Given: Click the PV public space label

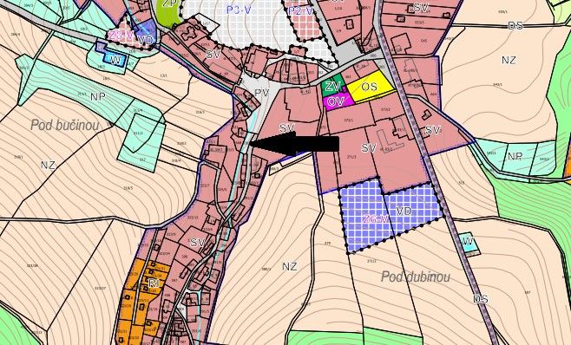Looking at the screenshot, I should point(261,93).
